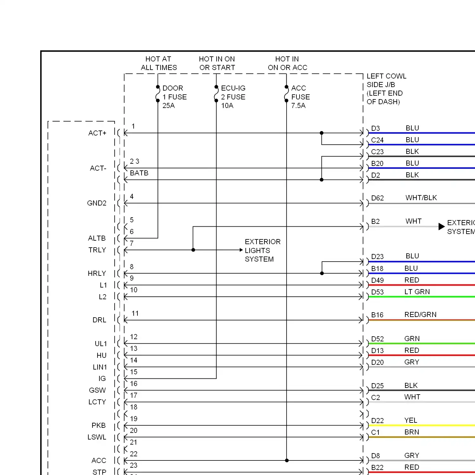Click the WHT/BLK wire color label
The height and width of the screenshot is (475, 475).
pos(421,198)
